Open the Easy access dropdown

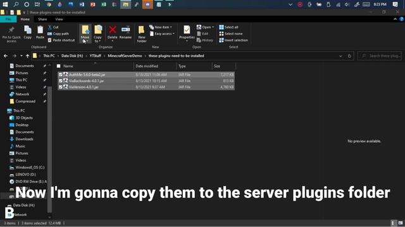click(162, 33)
